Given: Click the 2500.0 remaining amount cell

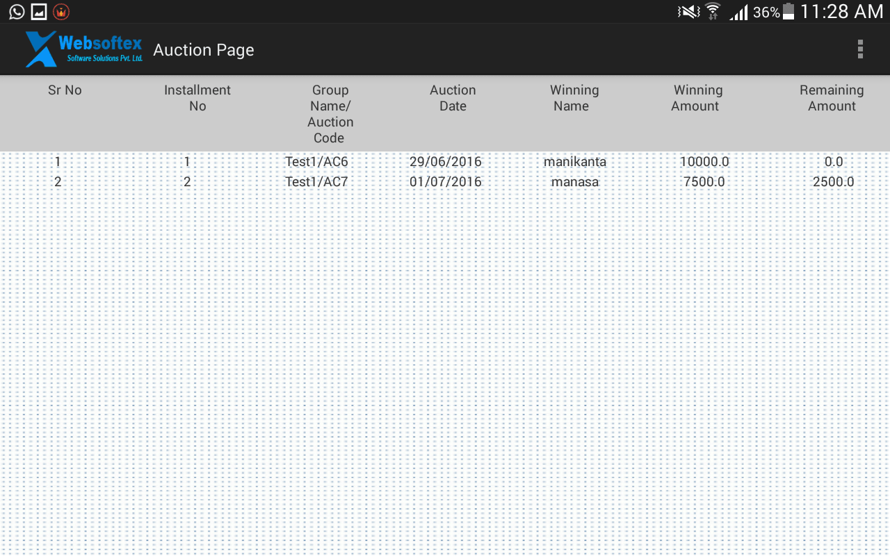Looking at the screenshot, I should point(833,182).
